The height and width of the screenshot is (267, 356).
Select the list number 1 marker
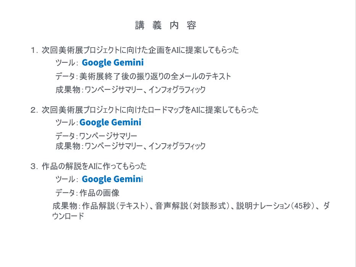[34, 50]
